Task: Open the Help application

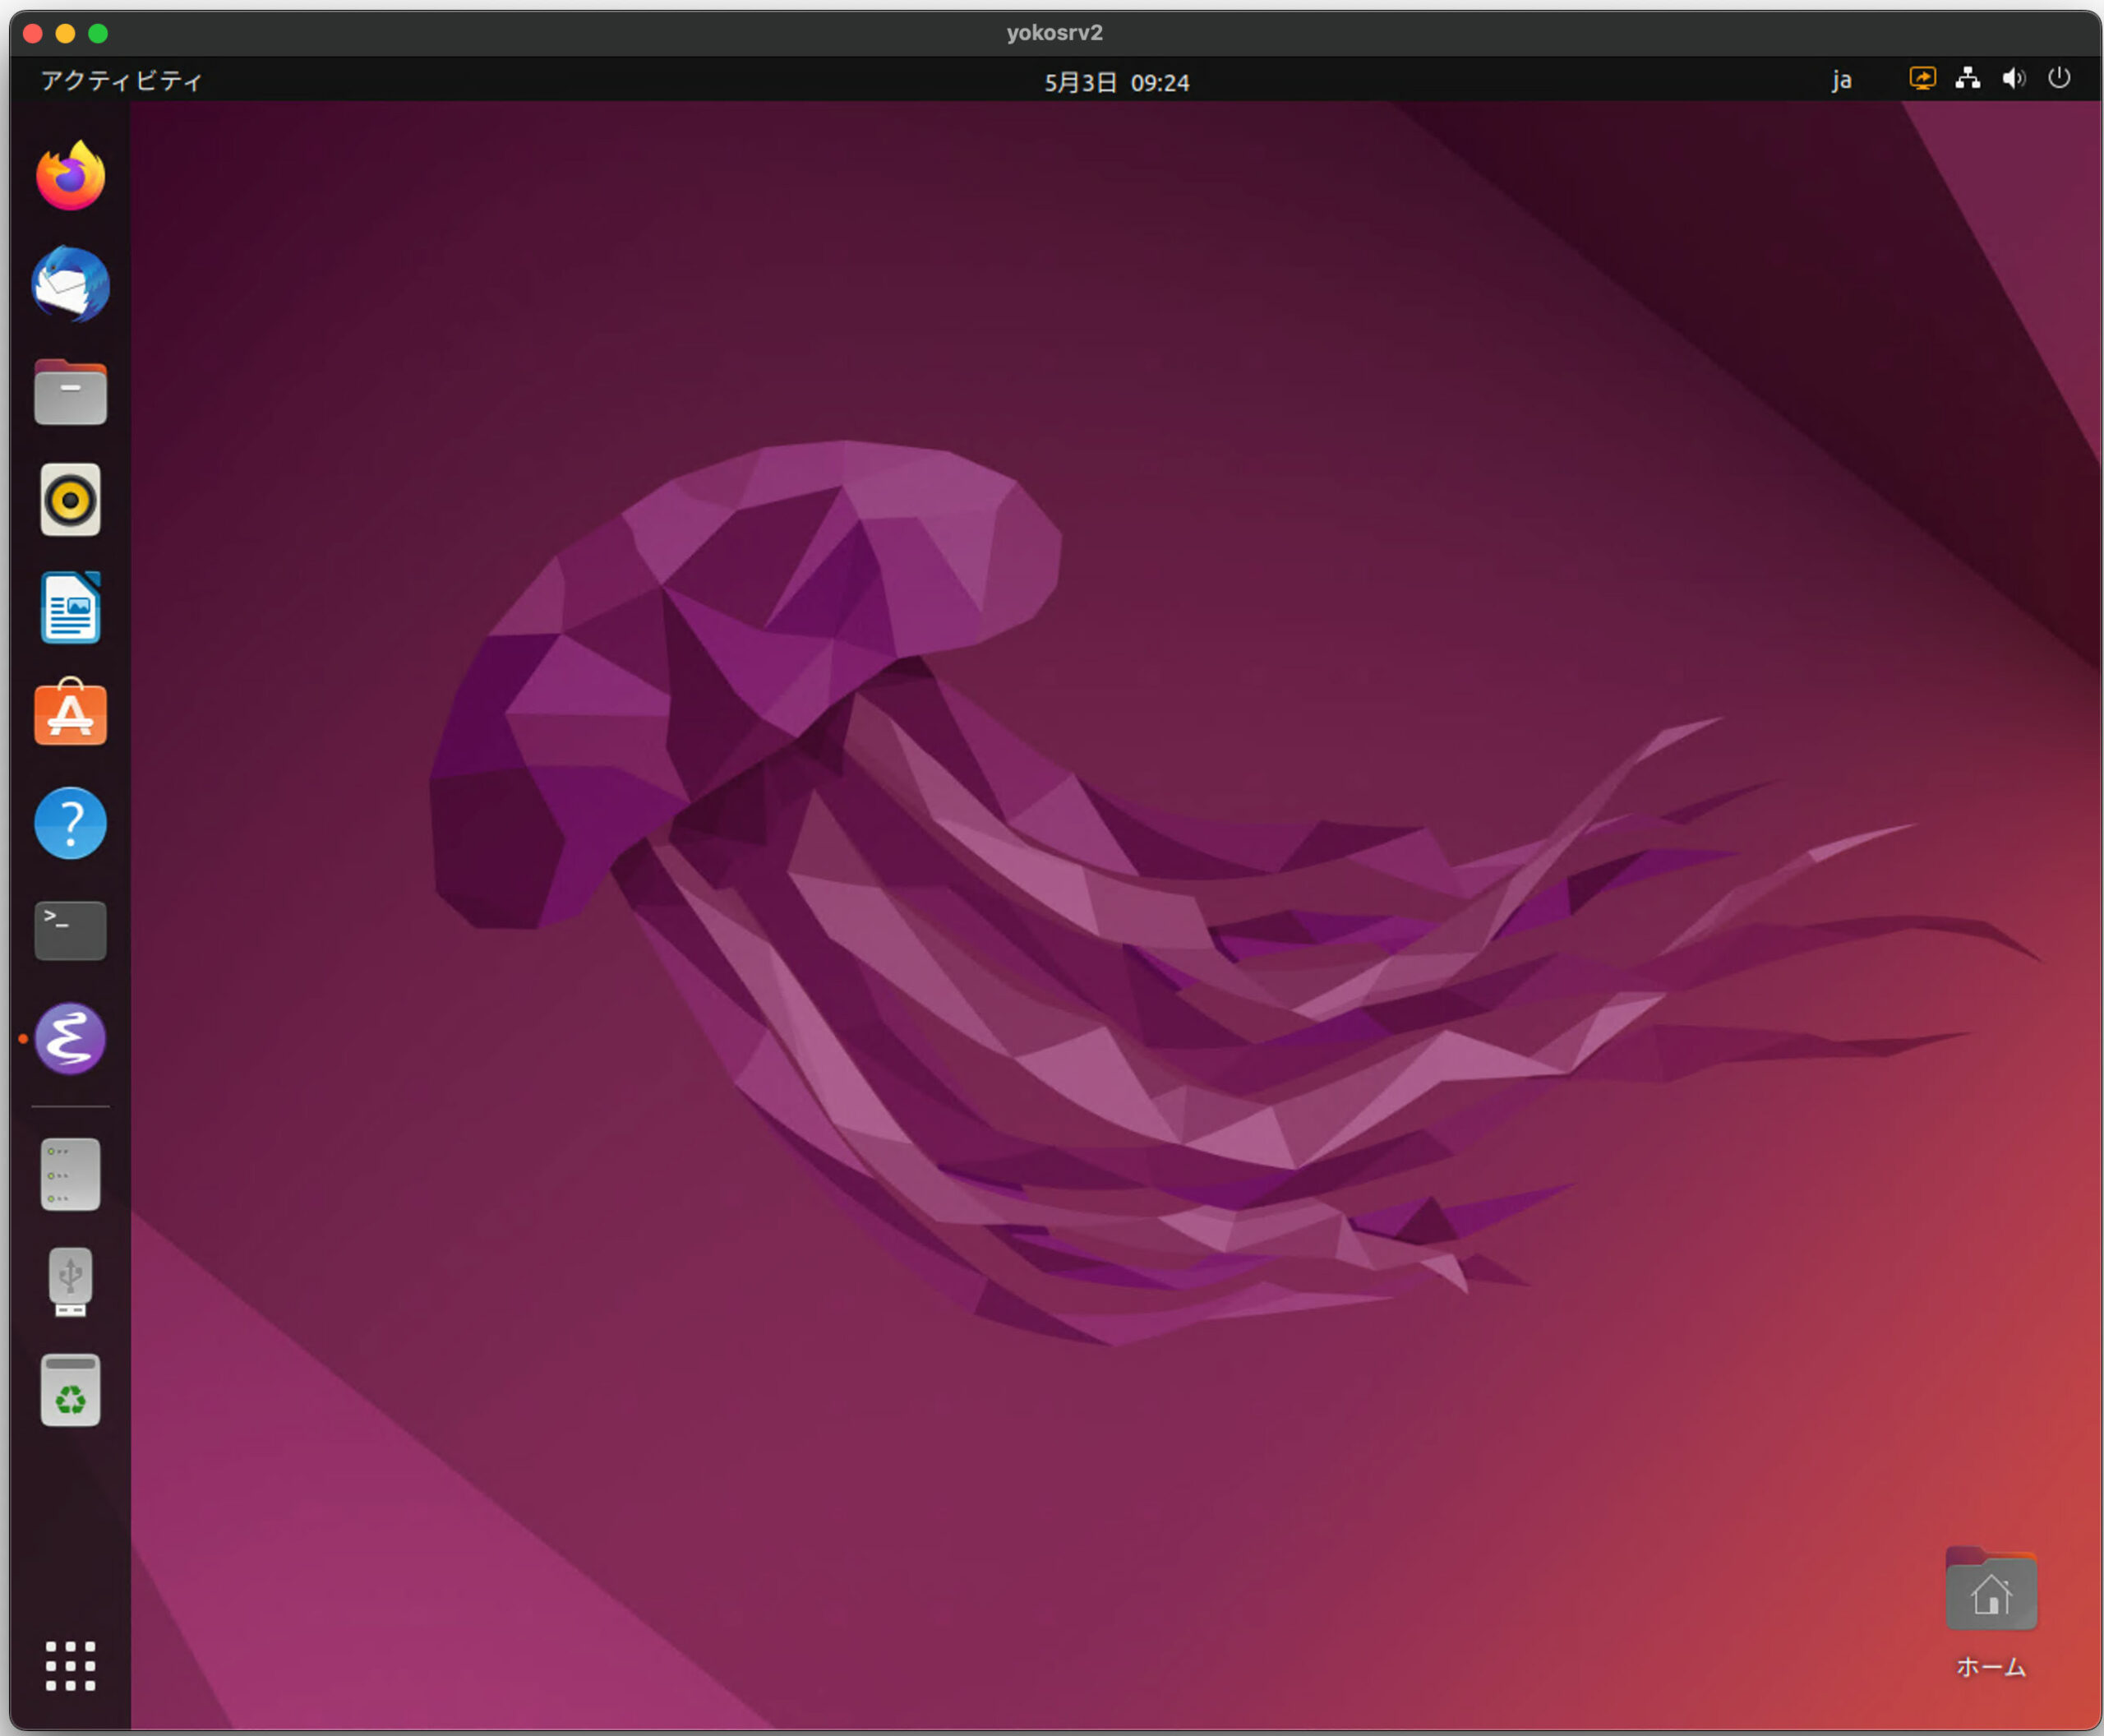Action: coord(70,823)
